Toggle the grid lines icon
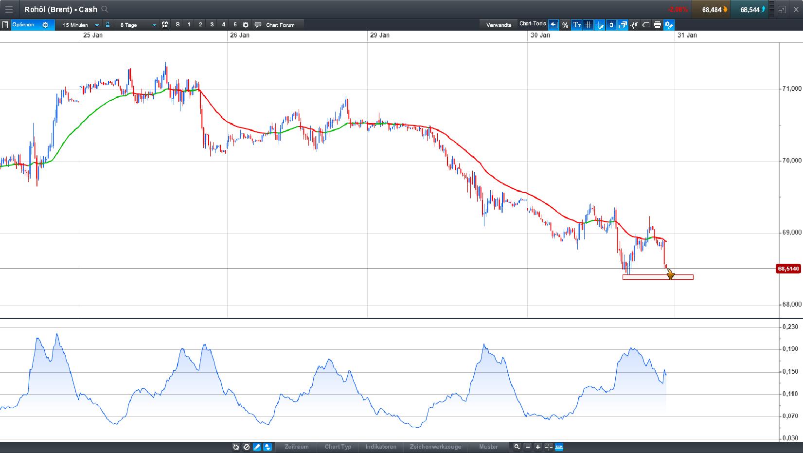The height and width of the screenshot is (453, 803). (588, 25)
